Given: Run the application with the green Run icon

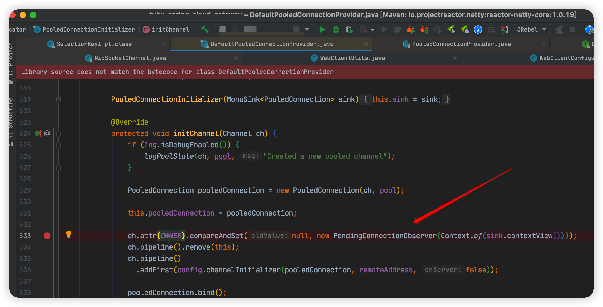Looking at the screenshot, I should 323,29.
